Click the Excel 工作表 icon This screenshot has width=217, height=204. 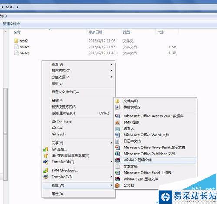tap(118, 173)
